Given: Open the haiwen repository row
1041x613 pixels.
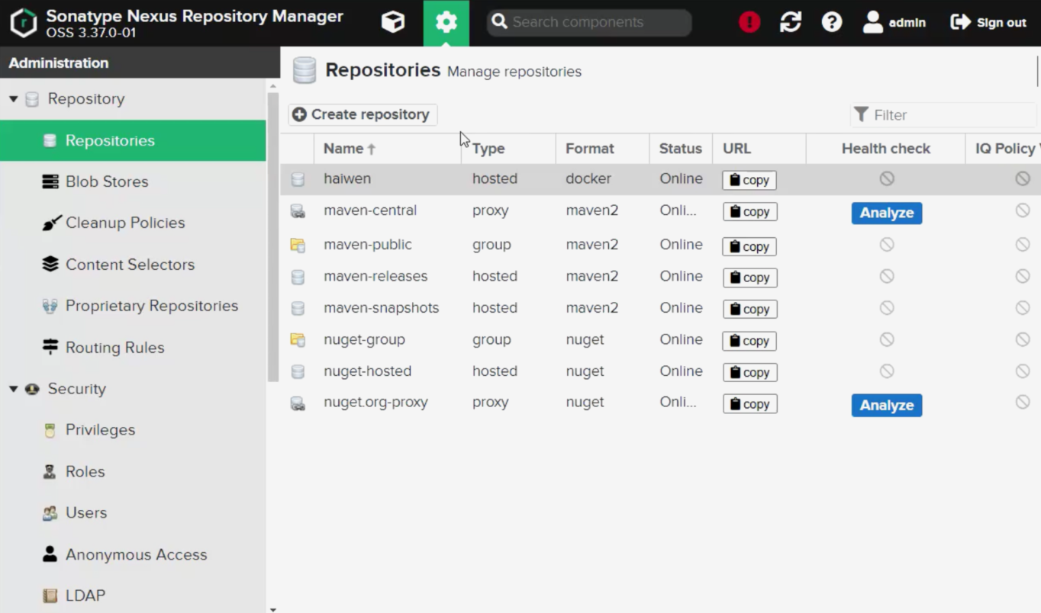Looking at the screenshot, I should [x=660, y=179].
